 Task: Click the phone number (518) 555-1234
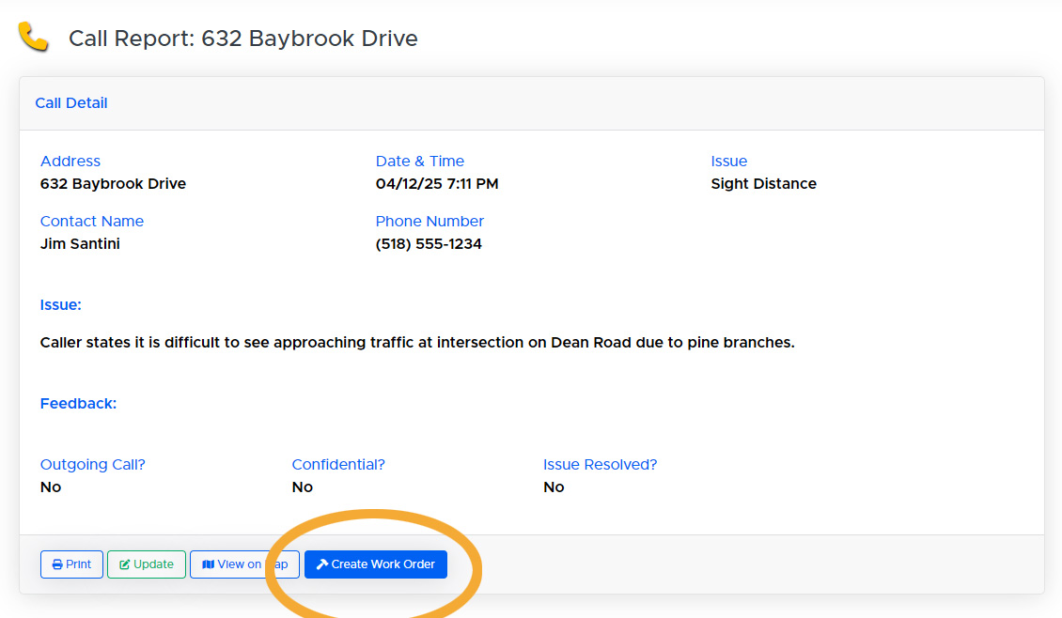429,244
